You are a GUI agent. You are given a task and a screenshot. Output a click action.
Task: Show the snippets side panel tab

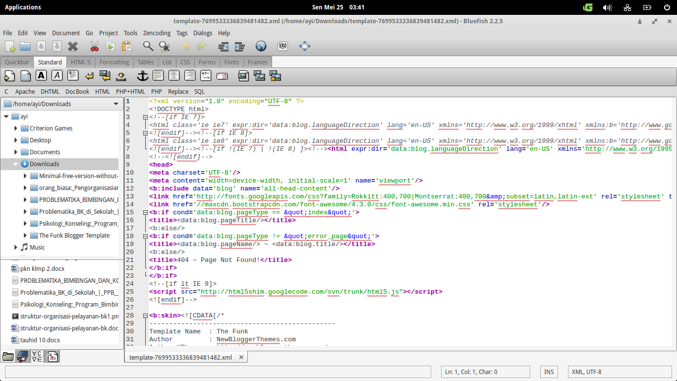(53, 356)
